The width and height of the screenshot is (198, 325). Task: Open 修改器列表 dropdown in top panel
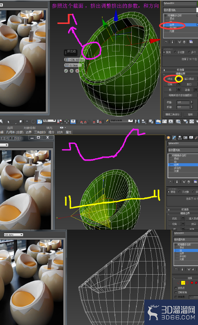pyautogui.click(x=180, y=10)
